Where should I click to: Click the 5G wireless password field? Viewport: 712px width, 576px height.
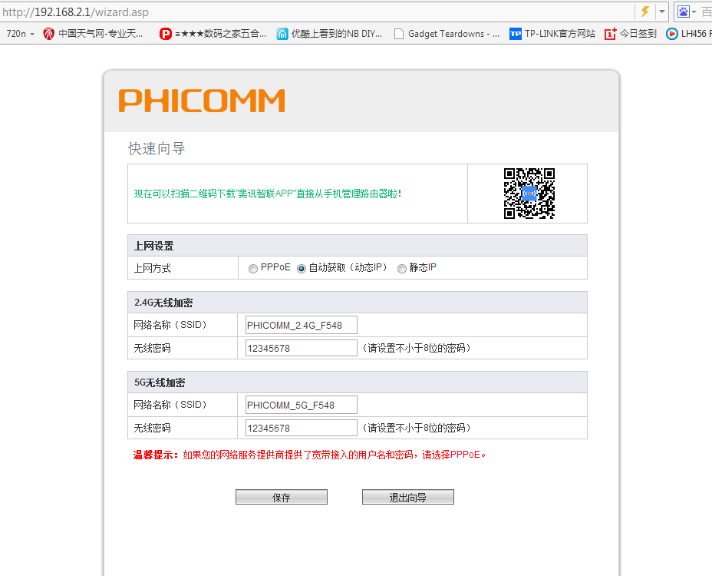[x=301, y=428]
